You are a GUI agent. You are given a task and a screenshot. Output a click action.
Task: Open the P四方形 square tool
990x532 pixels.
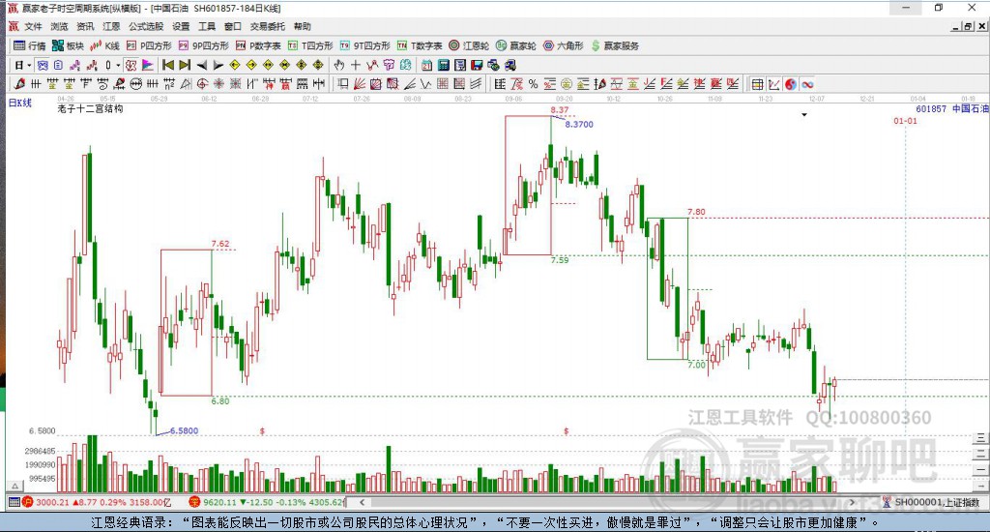149,45
